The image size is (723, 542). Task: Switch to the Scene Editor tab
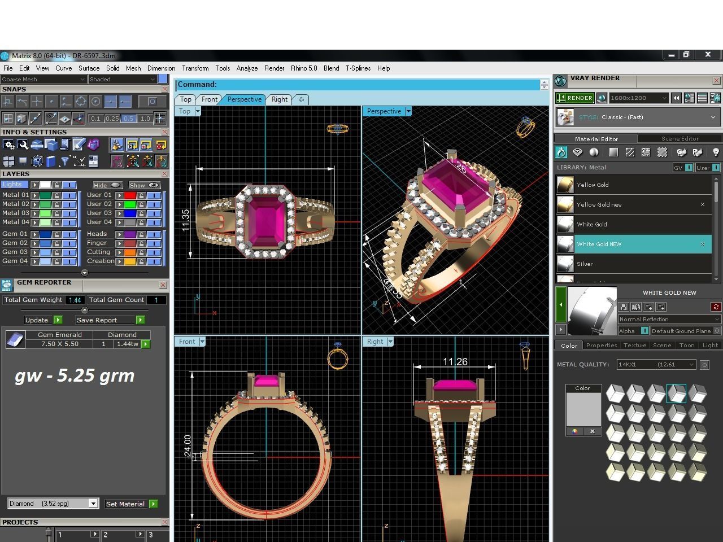point(680,138)
